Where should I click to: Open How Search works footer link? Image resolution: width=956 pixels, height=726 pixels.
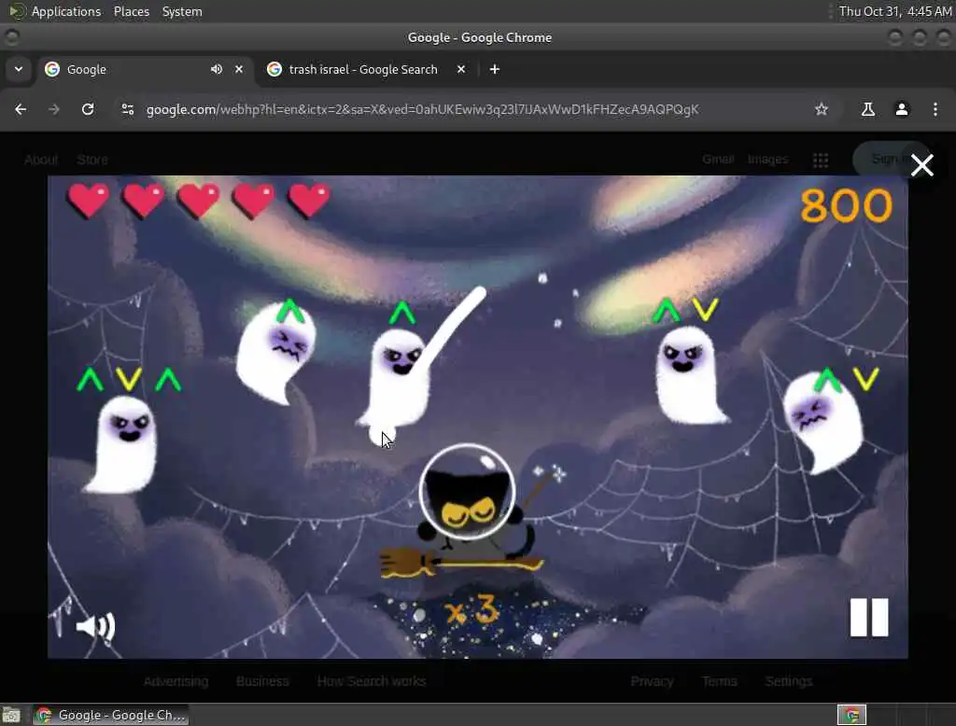point(372,681)
